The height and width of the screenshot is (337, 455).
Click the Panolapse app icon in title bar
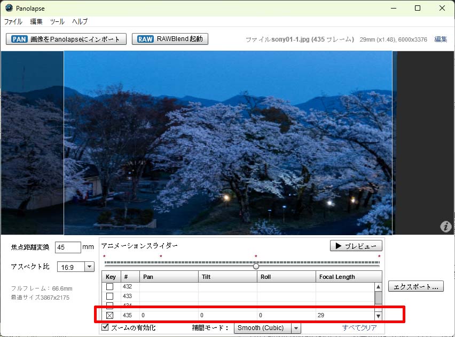[9, 7]
